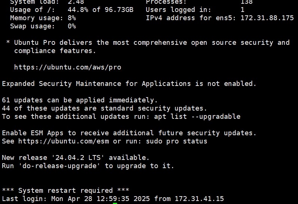
Task: Click the '61 updates can be applied' line
Action: point(80,100)
